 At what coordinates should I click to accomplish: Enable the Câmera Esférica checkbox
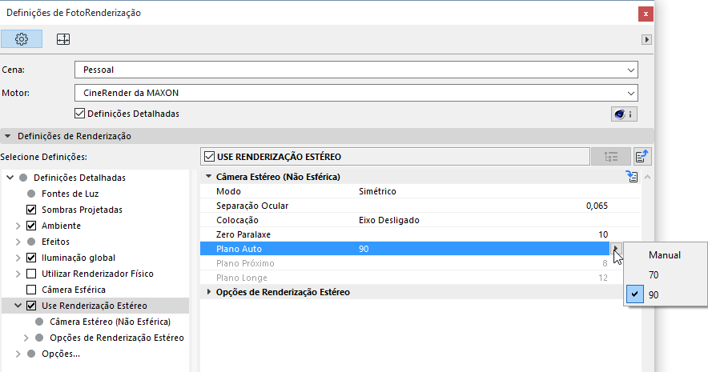[32, 290]
